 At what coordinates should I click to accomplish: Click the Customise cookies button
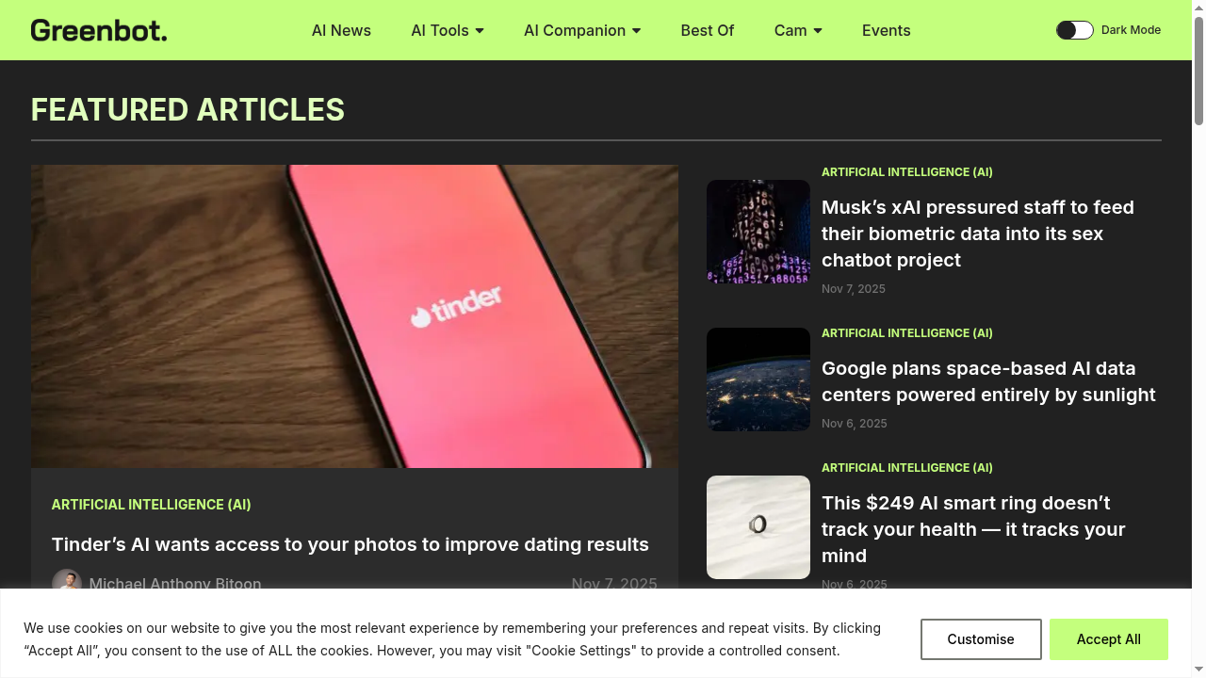(981, 639)
